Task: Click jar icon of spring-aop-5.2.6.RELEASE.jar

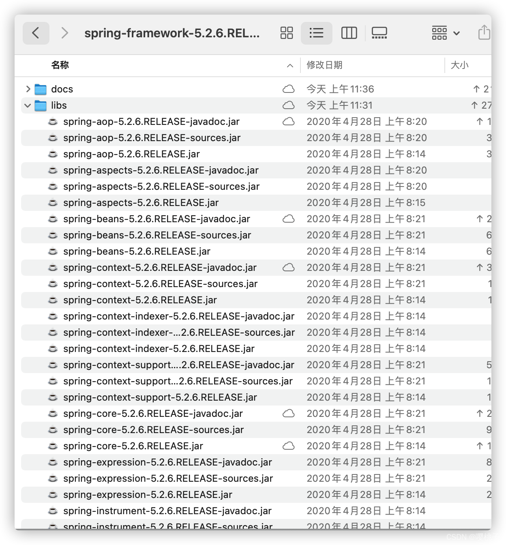Action: click(53, 154)
